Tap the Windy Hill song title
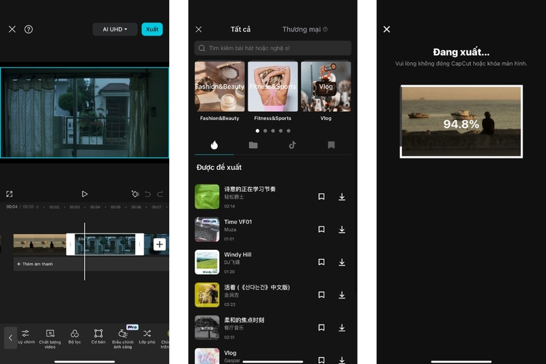 pos(238,255)
